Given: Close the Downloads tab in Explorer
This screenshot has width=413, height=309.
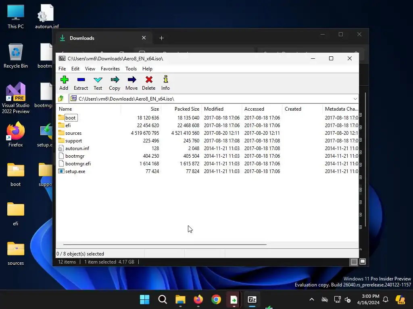Looking at the screenshot, I should coord(144,38).
